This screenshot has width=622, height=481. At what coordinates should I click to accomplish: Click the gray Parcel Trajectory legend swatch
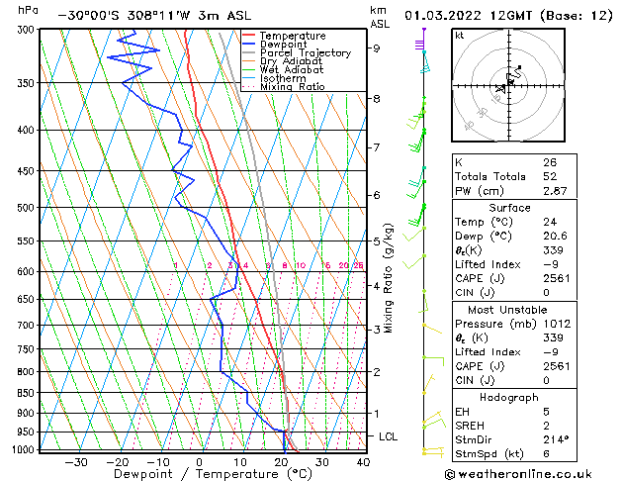pos(248,52)
